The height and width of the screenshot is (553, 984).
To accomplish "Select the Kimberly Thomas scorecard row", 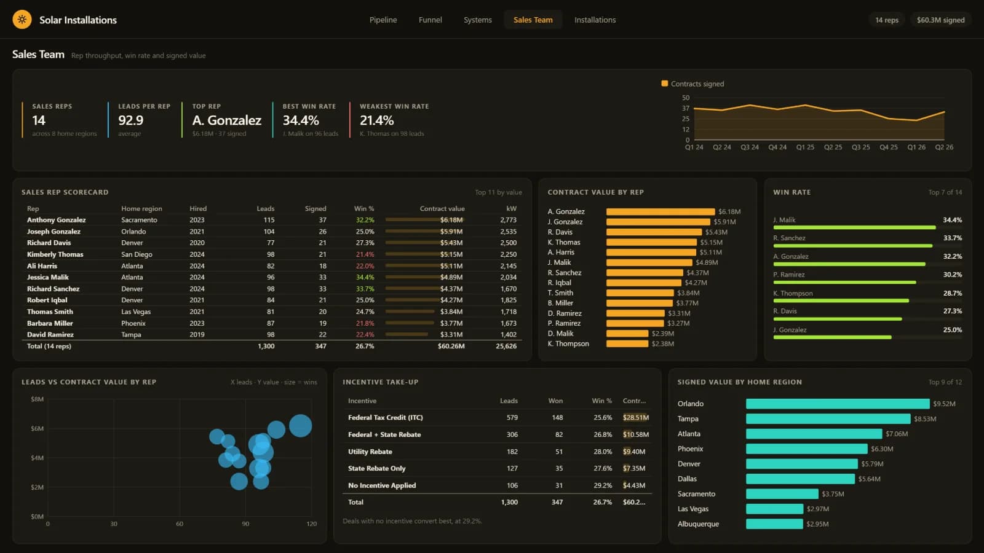I will (x=272, y=254).
